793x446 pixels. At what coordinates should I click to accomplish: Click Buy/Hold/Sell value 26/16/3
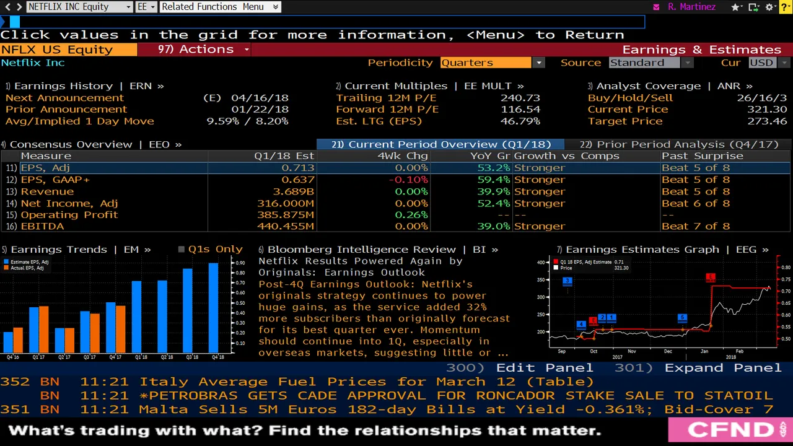(762, 98)
